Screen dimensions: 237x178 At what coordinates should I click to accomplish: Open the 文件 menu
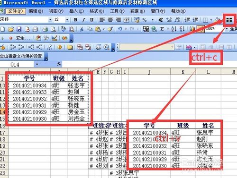[16, 11]
